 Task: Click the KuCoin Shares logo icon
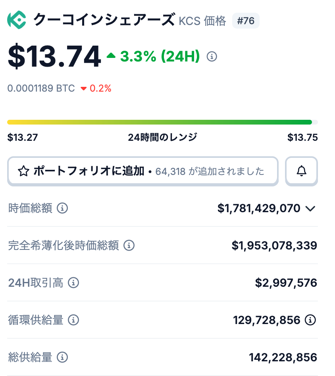point(17,20)
